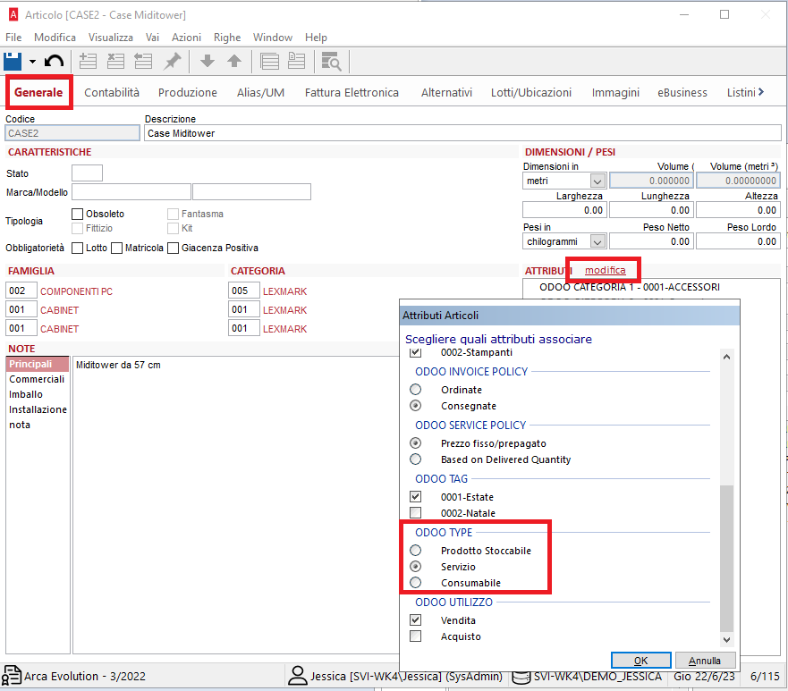The width and height of the screenshot is (788, 691).
Task: Enable the 0002-Natale checkbox
Action: point(415,513)
